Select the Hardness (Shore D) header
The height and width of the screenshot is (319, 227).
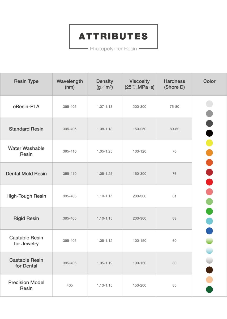(174, 84)
